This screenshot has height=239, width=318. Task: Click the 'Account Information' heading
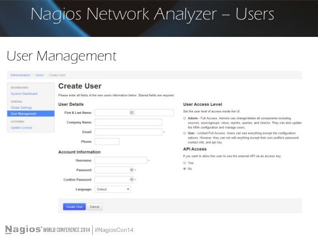tap(79, 152)
